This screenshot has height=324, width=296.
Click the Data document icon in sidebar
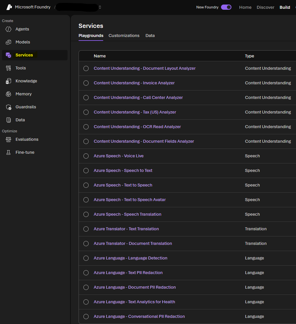tap(8, 120)
